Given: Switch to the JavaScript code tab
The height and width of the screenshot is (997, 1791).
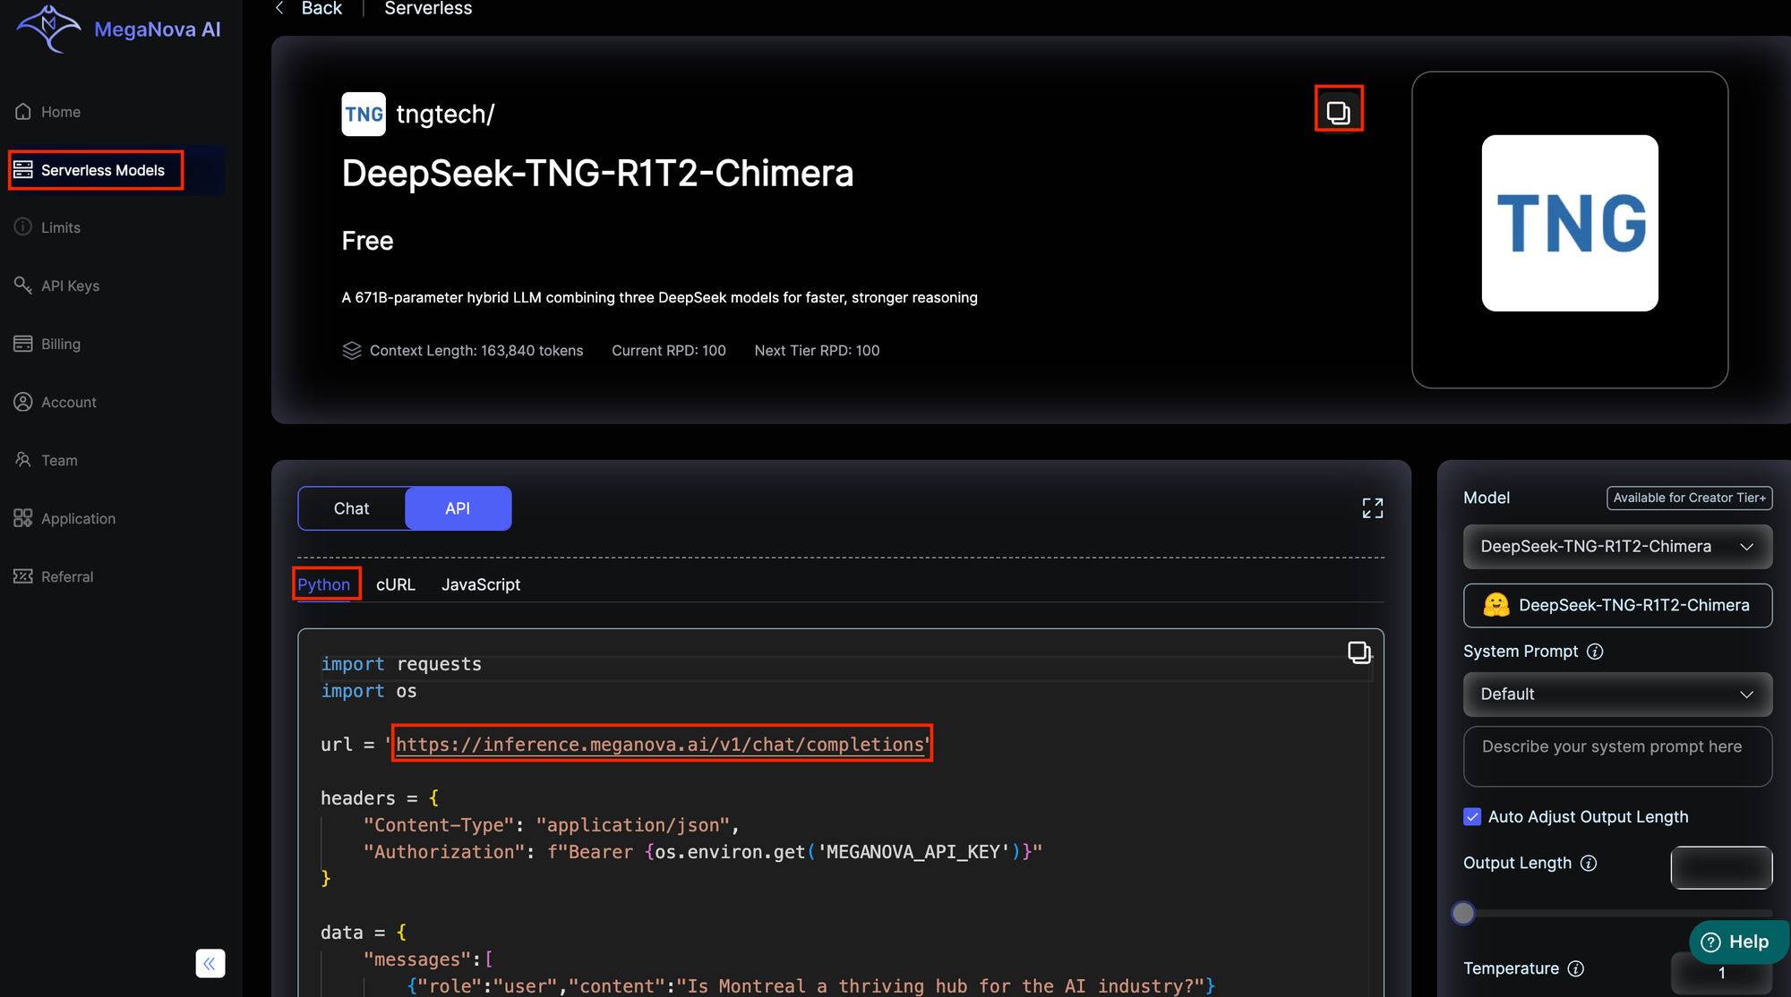Looking at the screenshot, I should pos(480,584).
